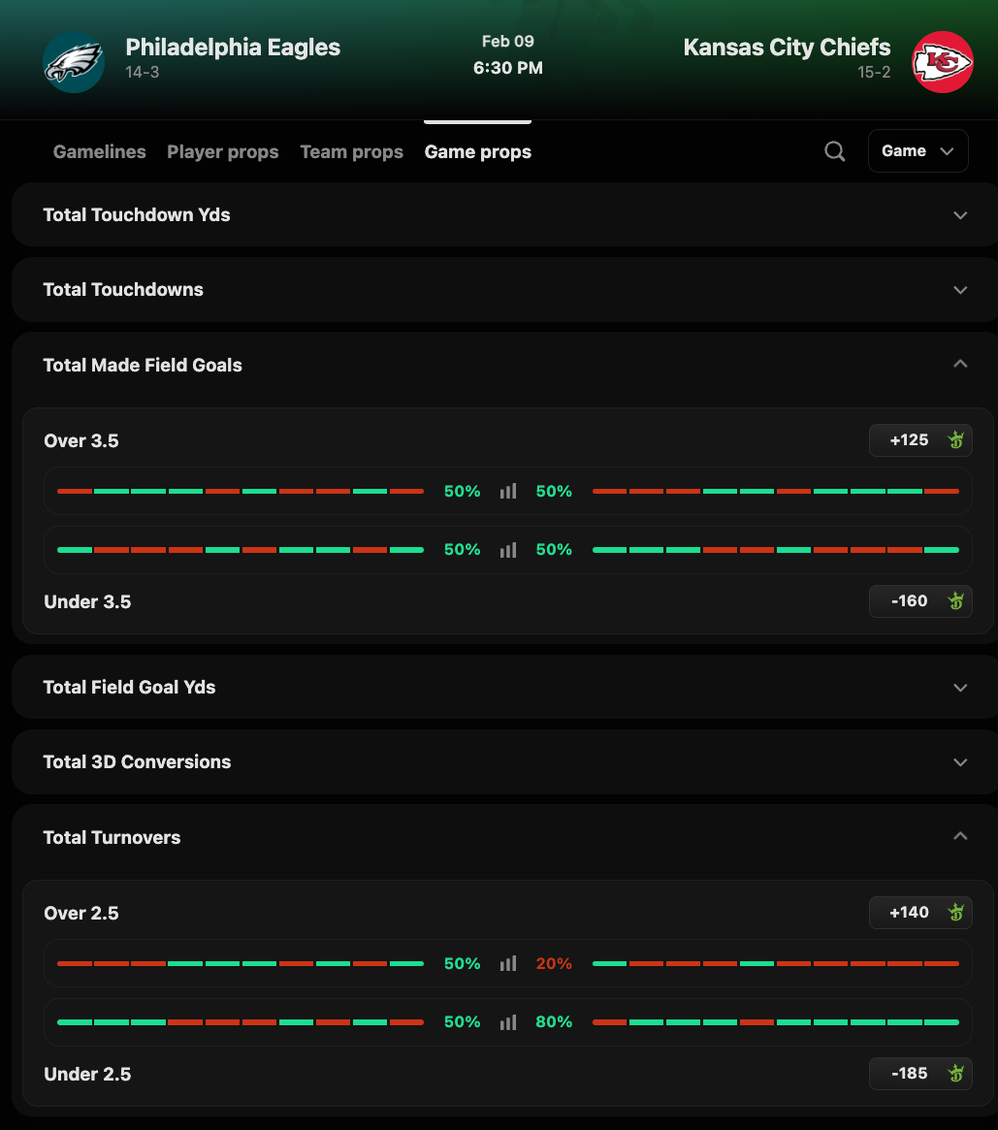Image resolution: width=998 pixels, height=1130 pixels.
Task: Click bar chart icon above Under 3.5
Action: (x=508, y=550)
